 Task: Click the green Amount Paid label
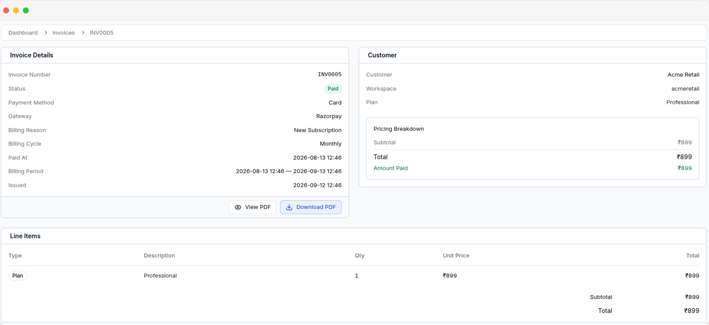click(391, 168)
